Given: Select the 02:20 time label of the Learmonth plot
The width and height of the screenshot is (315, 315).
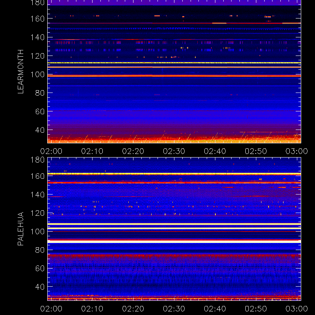Looking at the screenshot, I should click(x=133, y=151).
